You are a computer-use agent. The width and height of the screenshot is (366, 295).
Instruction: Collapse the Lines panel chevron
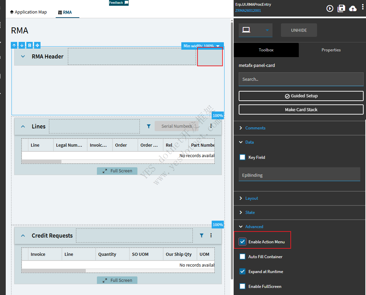23,126
